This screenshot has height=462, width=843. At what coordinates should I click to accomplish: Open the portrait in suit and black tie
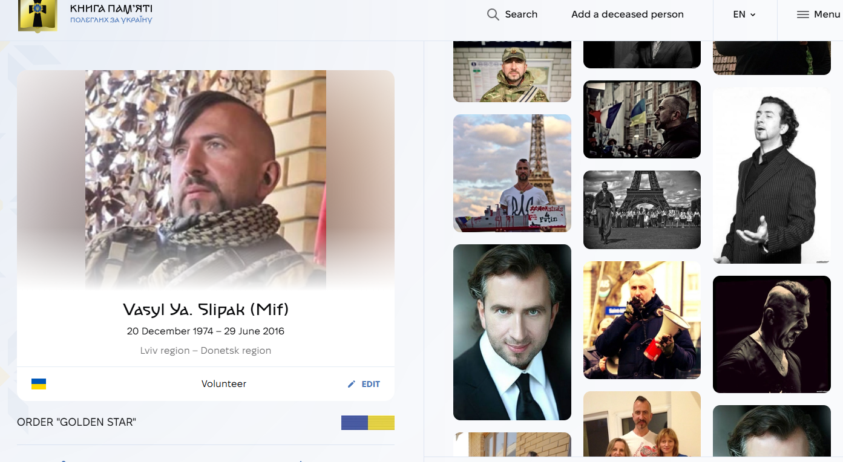512,332
